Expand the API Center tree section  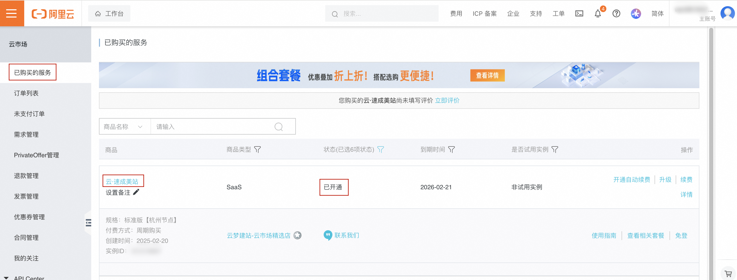coord(6,277)
